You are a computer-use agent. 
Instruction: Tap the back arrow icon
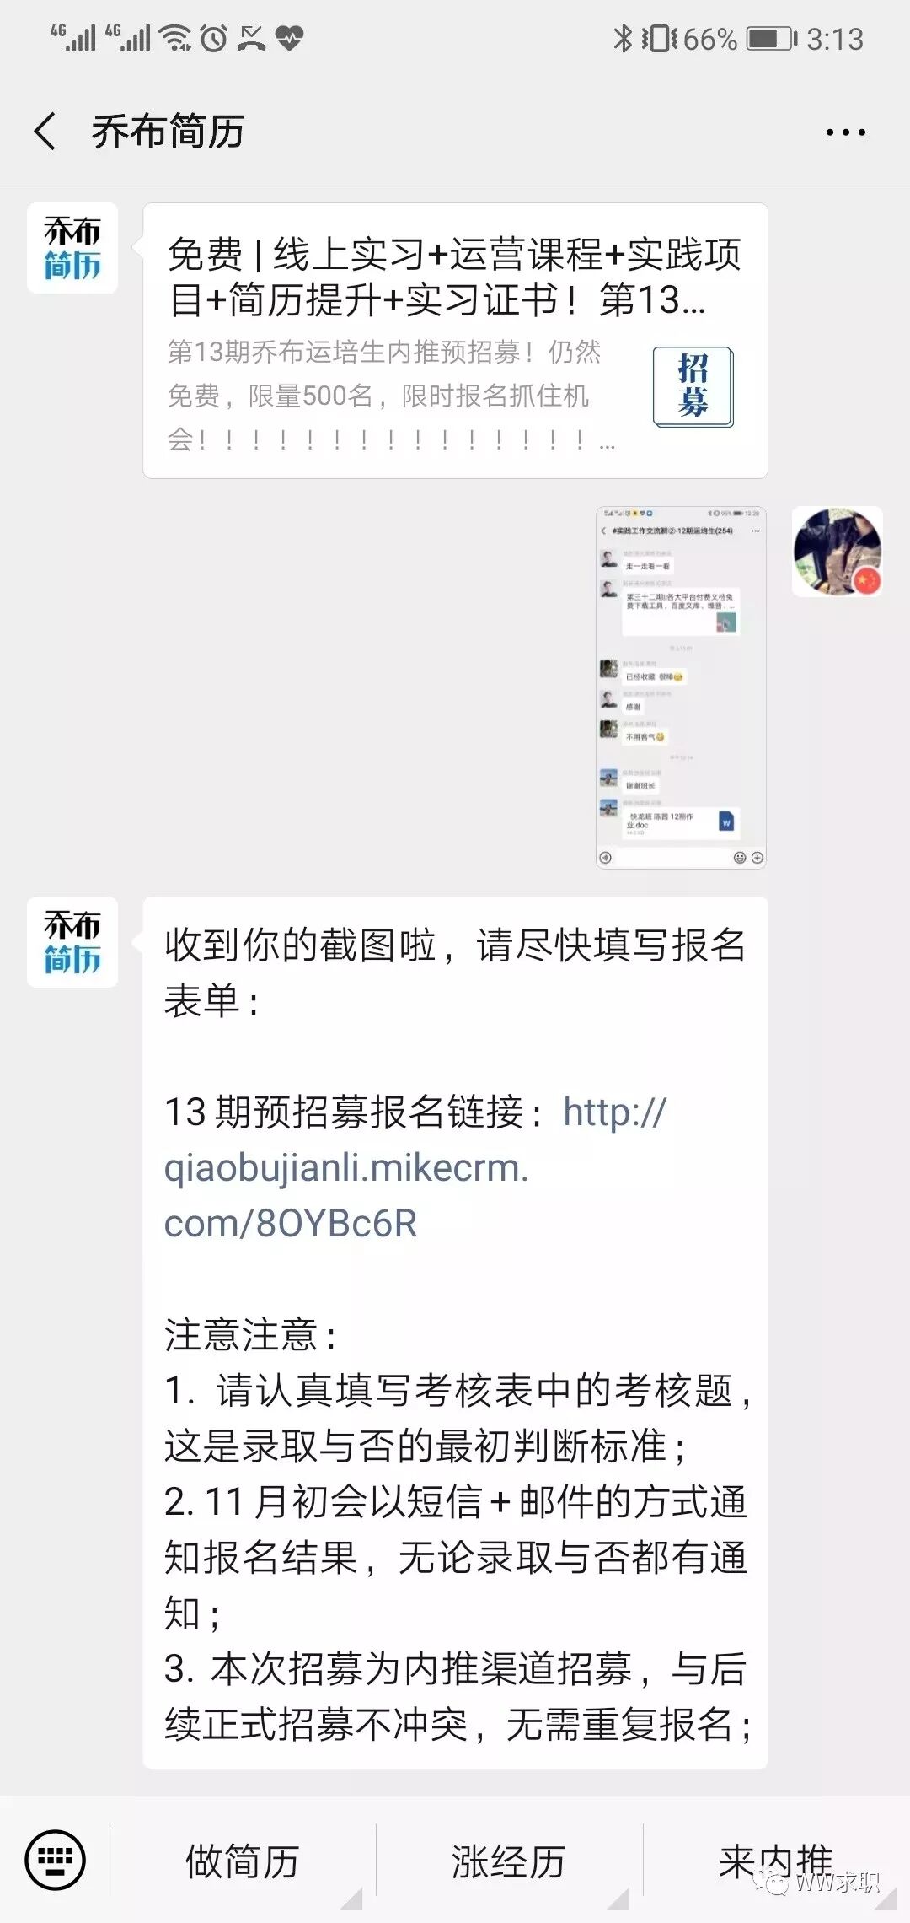pos(45,132)
